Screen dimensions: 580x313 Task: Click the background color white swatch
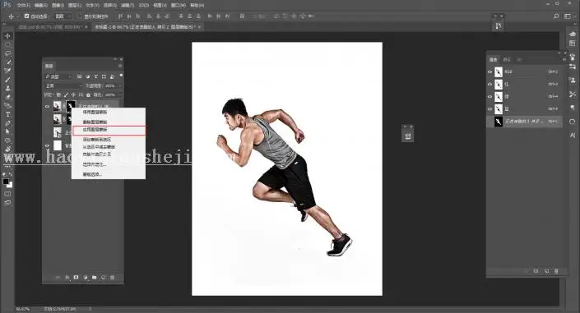10,185
